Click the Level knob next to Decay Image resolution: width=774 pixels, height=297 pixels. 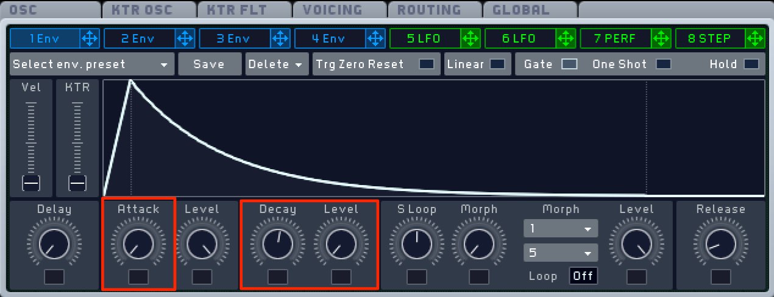click(x=341, y=245)
